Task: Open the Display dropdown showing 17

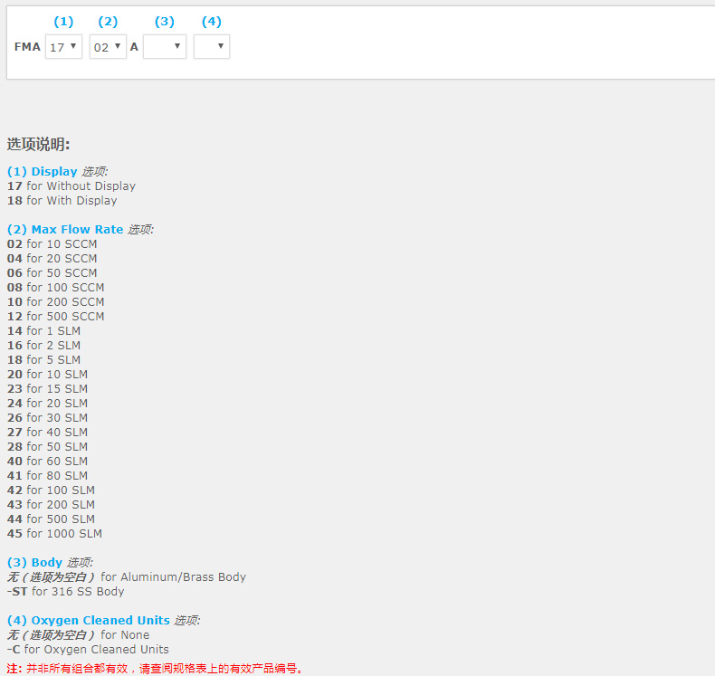Action: [63, 47]
